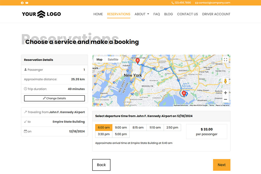261x174 pixels.
Task: Click the New York label on map
Action: coord(133,75)
